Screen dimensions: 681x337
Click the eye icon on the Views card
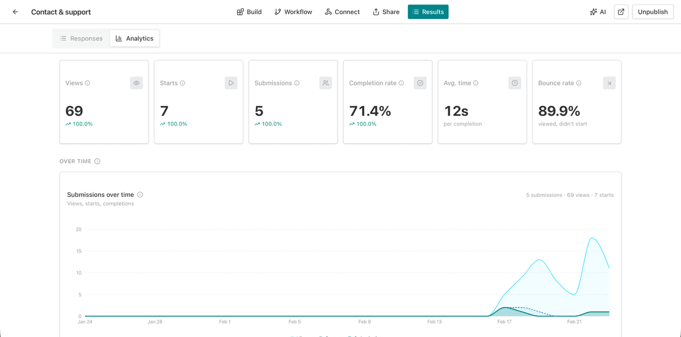tap(136, 83)
